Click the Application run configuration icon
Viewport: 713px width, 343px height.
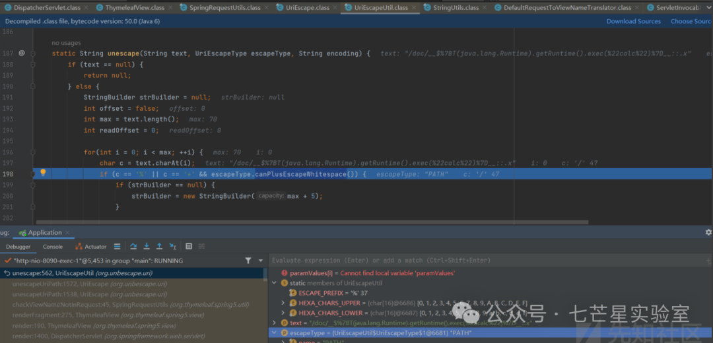click(x=22, y=233)
